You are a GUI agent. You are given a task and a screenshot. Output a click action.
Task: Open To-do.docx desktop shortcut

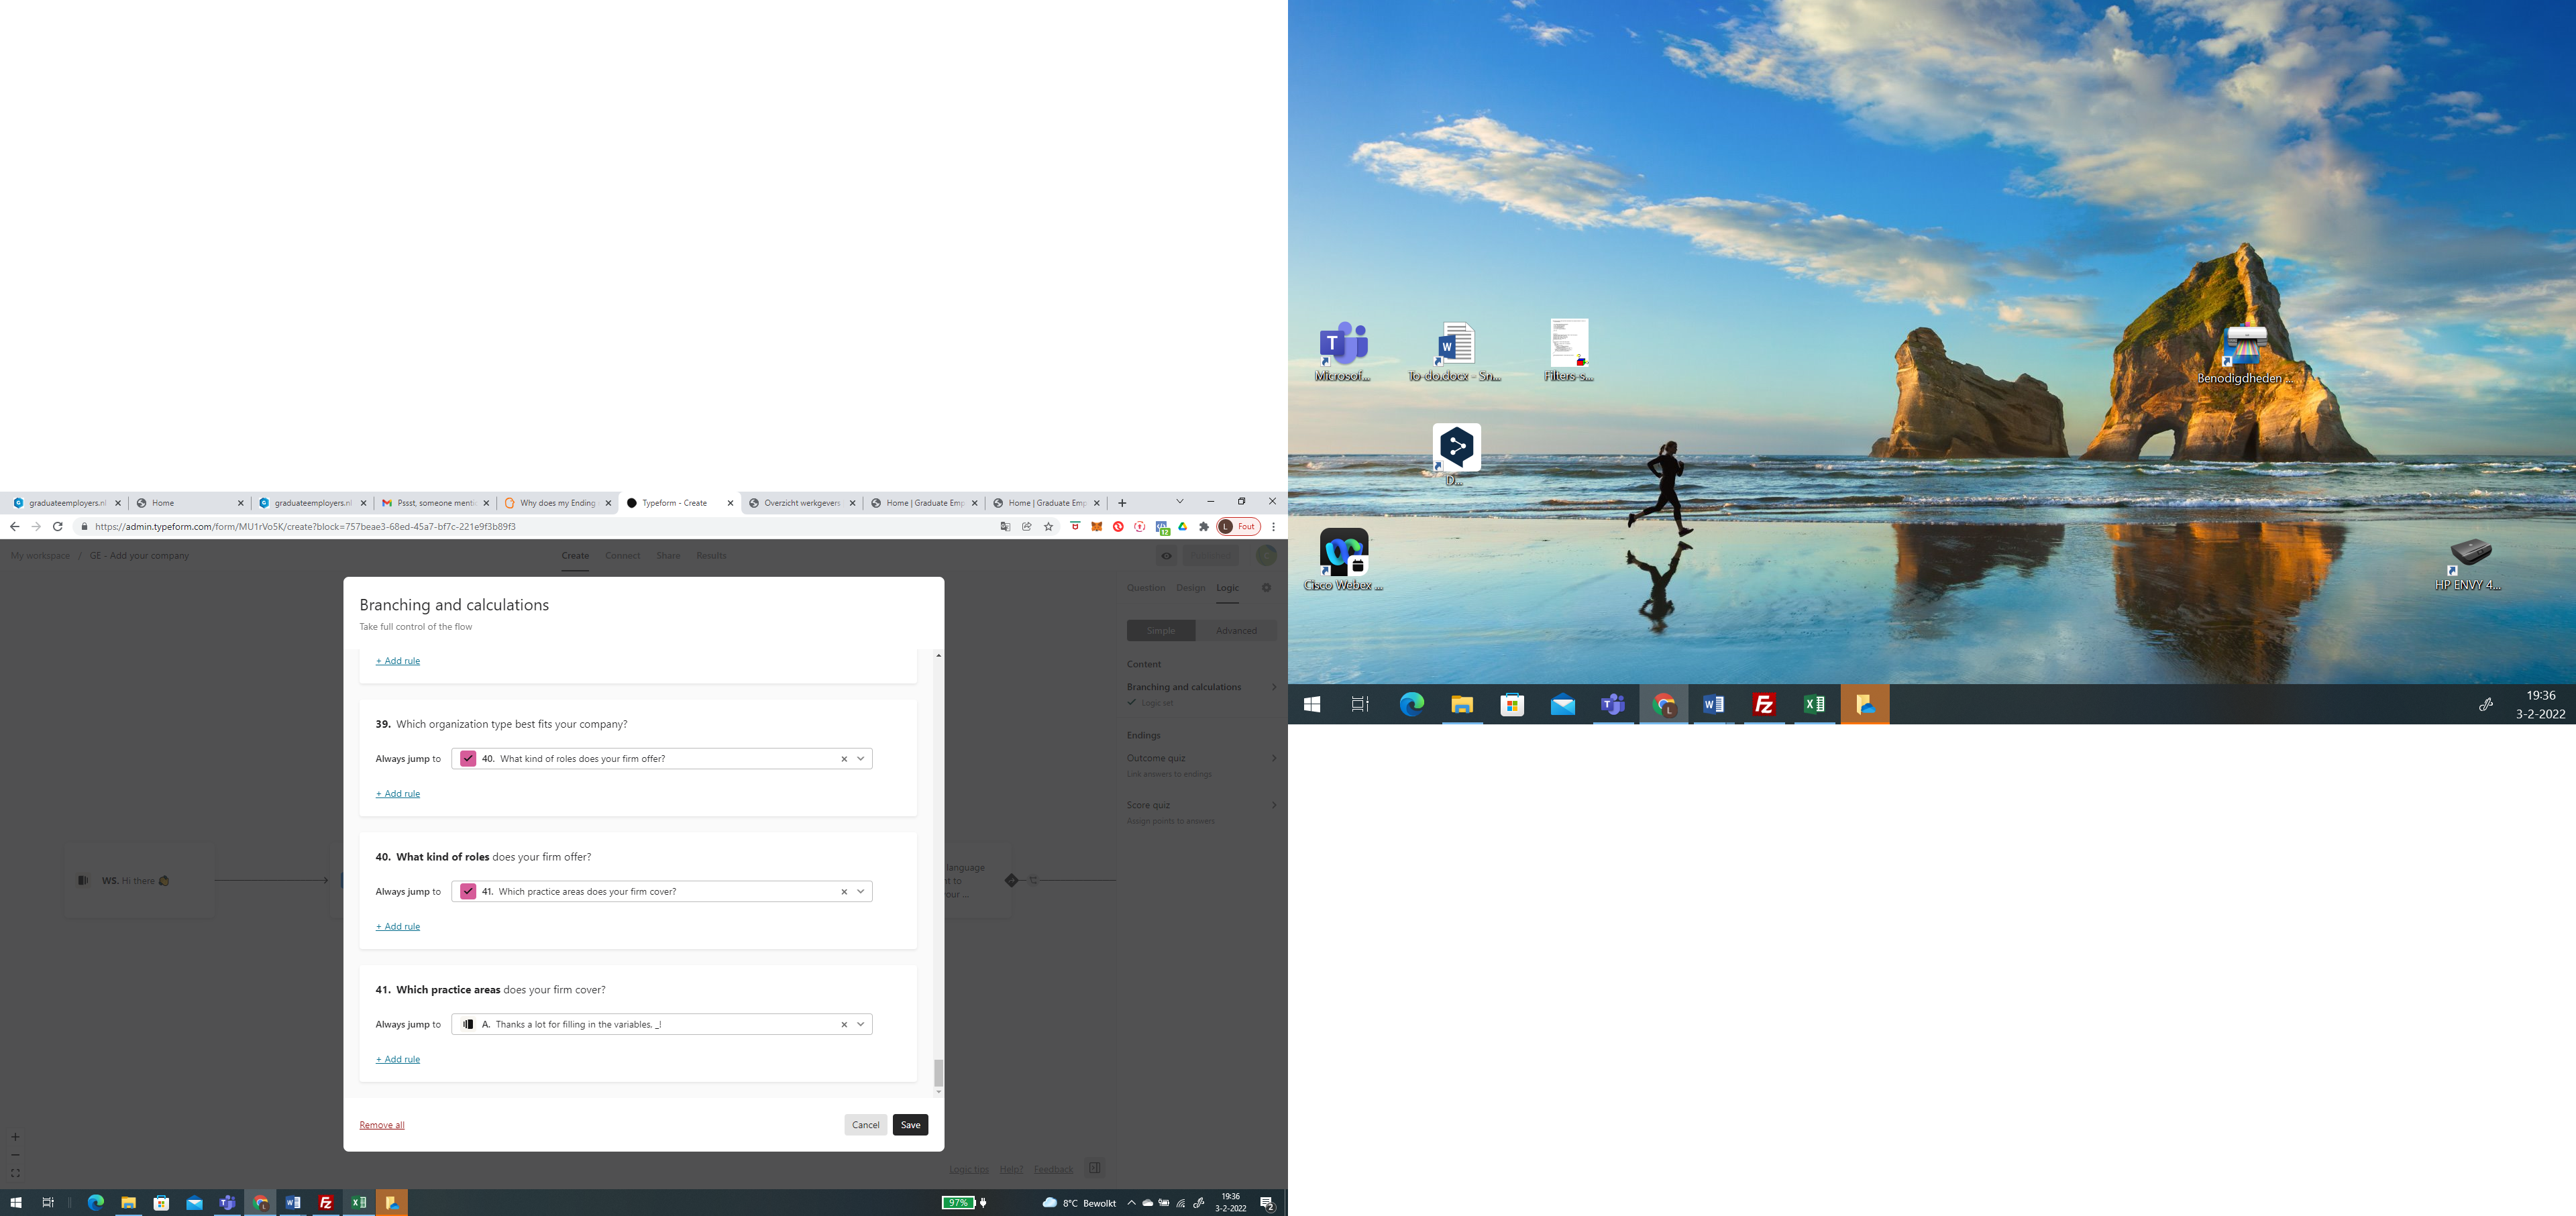tap(1455, 352)
